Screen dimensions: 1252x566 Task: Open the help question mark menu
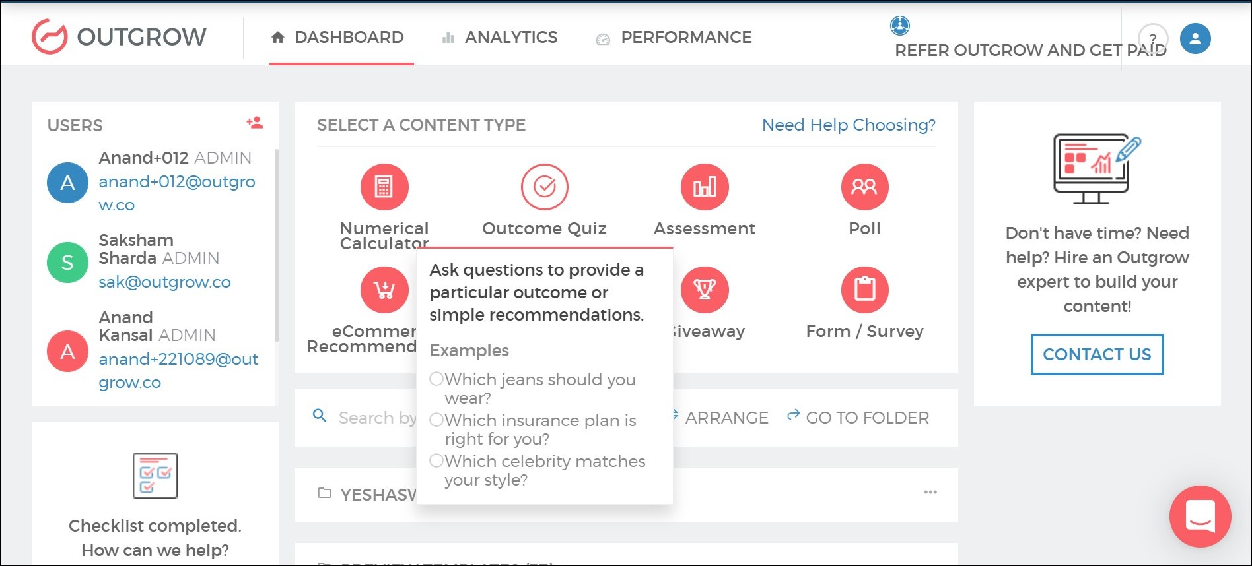click(x=1153, y=39)
